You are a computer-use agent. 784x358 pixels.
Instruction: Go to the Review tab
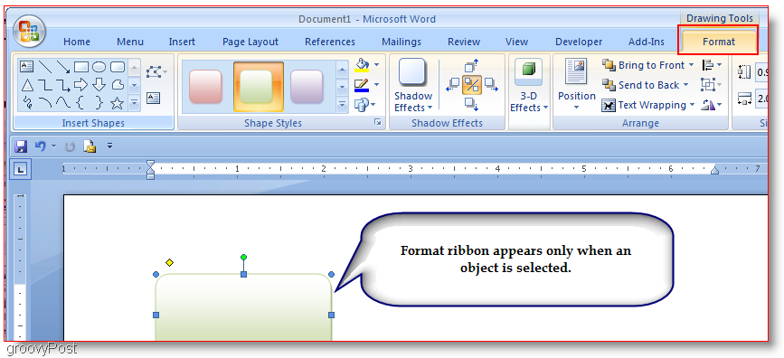[464, 42]
